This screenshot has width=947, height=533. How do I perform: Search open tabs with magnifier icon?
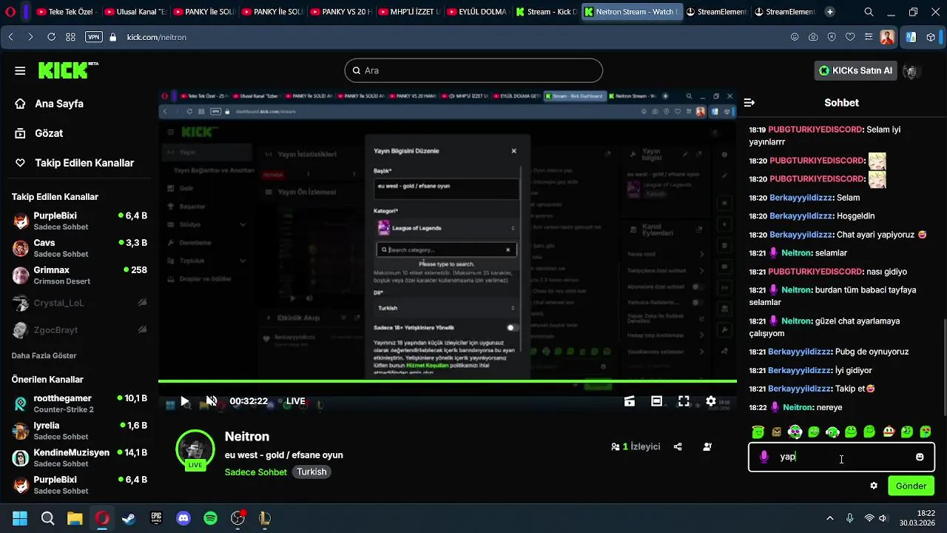pyautogui.click(x=869, y=12)
